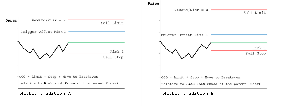Viewport: 286px width, 106px height.
Task: Select Sell Limit label in chart A
Action: (112, 23)
